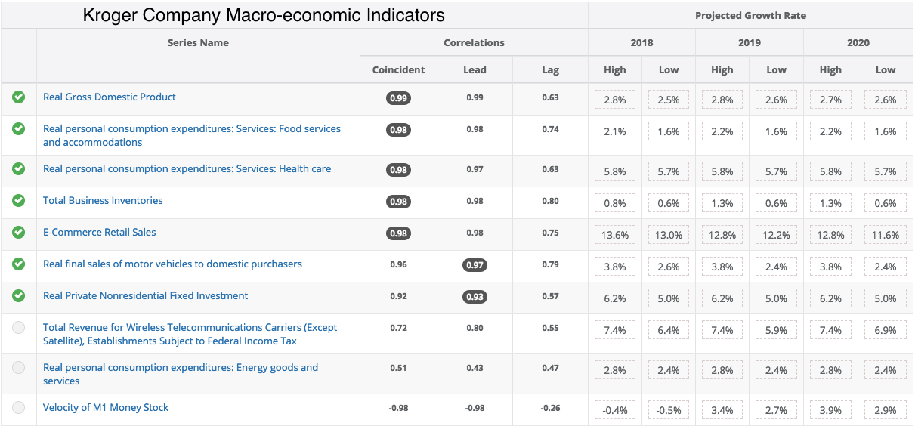Toggle checkmark for Food services and accommodations row
This screenshot has height=426, width=915.
pos(19,128)
